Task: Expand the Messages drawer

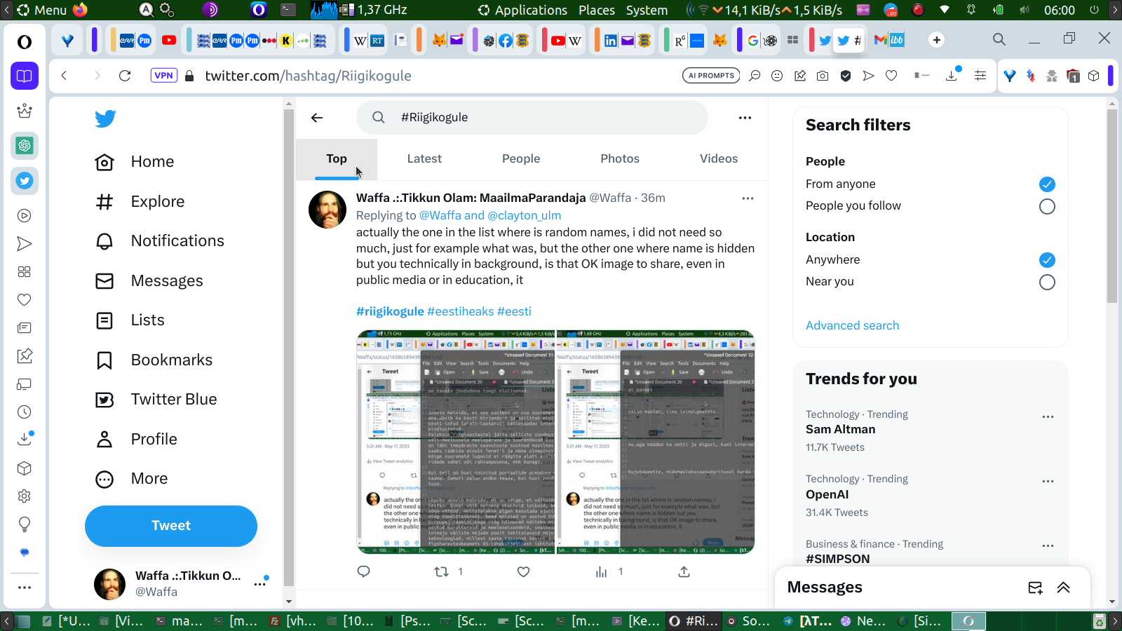Action: (1063, 588)
